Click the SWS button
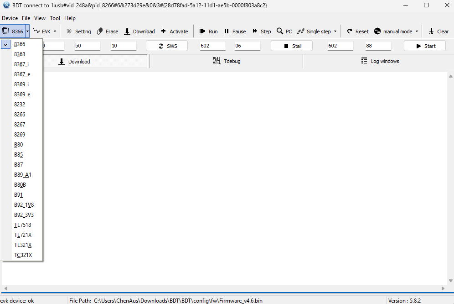 pos(168,46)
